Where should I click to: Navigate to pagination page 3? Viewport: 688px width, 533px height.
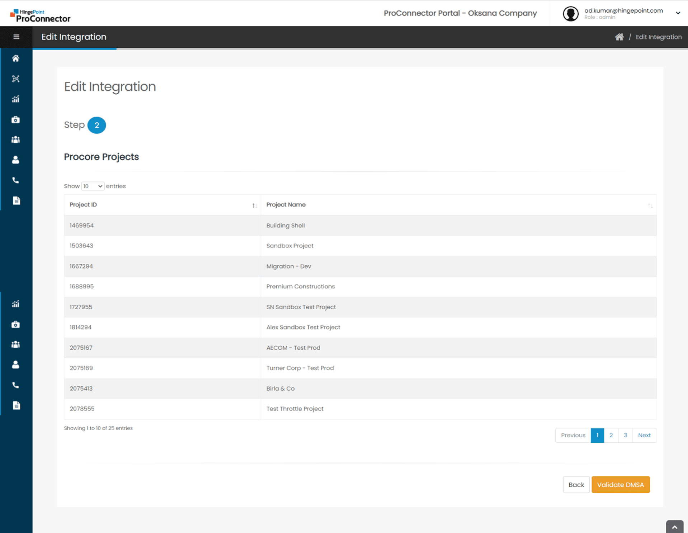pyautogui.click(x=625, y=435)
